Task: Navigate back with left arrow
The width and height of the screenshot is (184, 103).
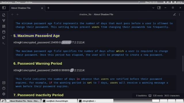Action: [12, 15]
